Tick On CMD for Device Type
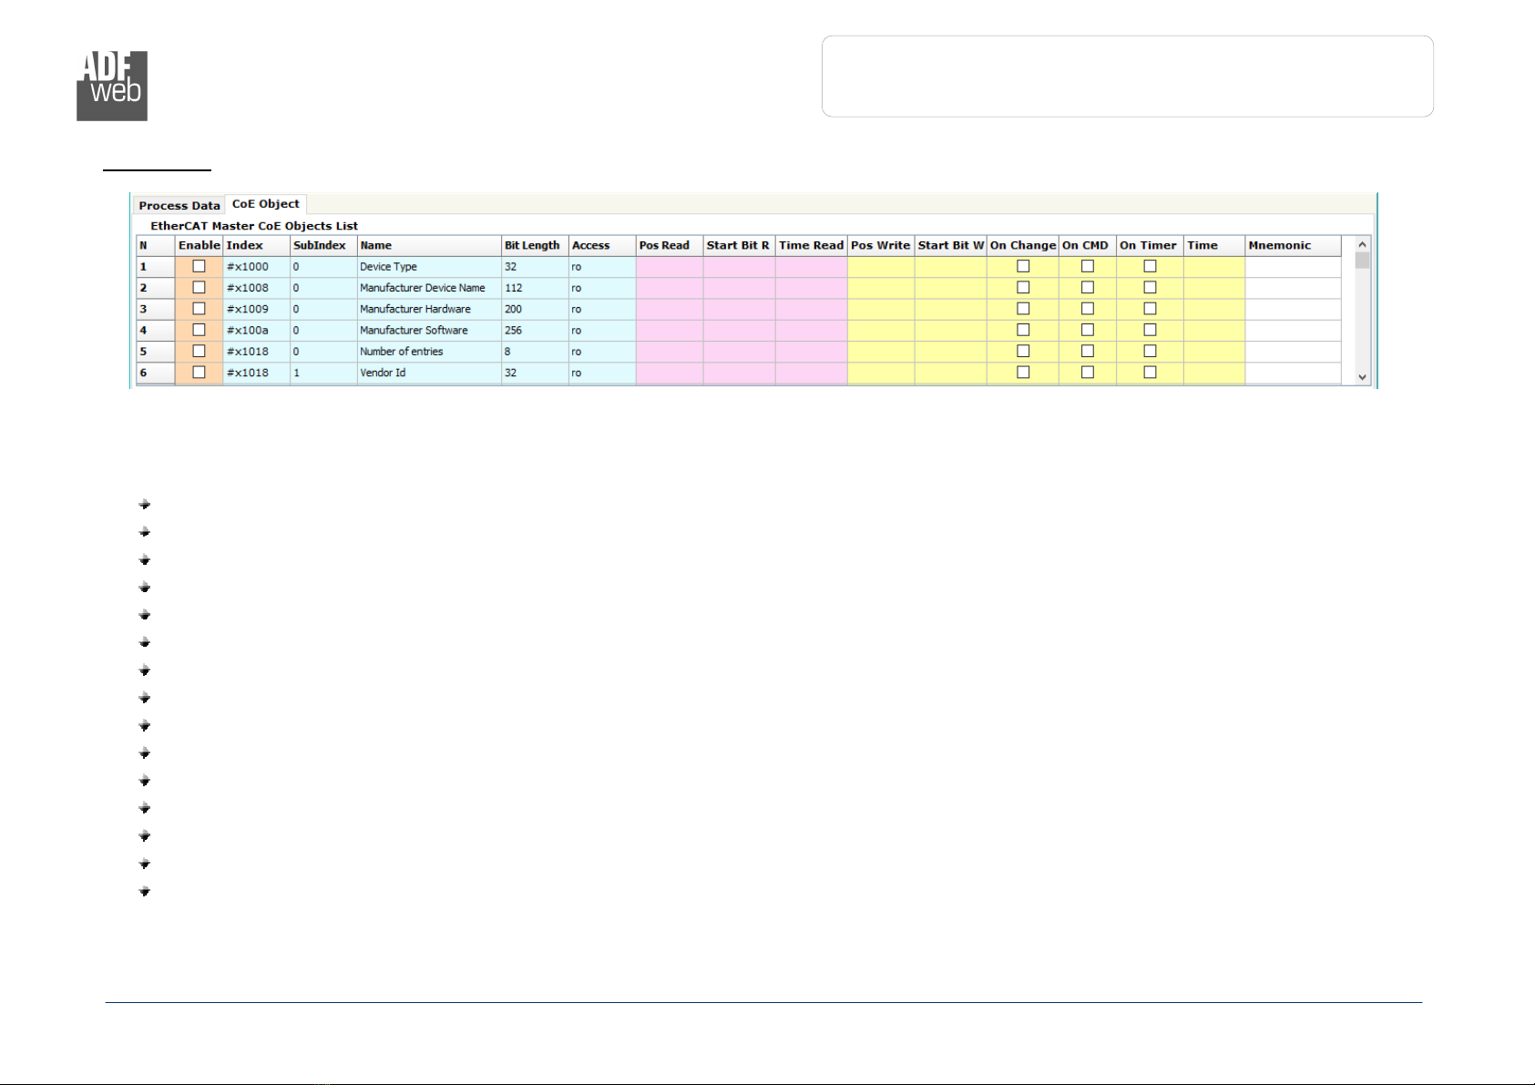This screenshot has width=1535, height=1085. tap(1088, 267)
